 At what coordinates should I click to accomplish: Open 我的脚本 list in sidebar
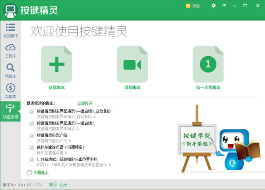point(10,31)
